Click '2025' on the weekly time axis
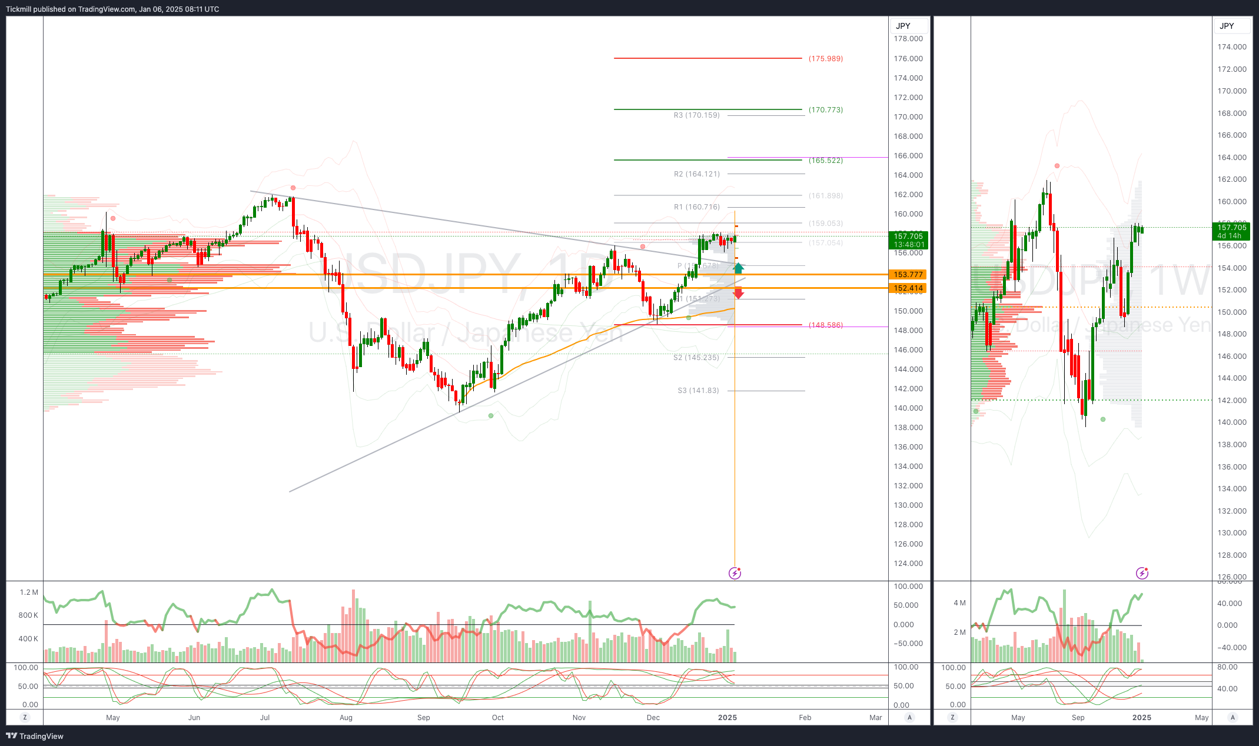1259x746 pixels. [1142, 718]
